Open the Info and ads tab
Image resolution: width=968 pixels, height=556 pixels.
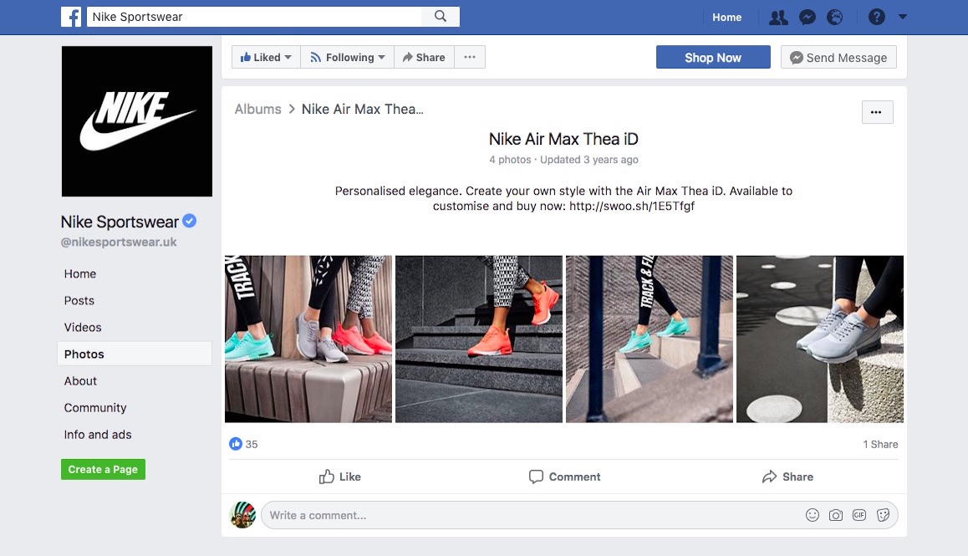point(98,434)
